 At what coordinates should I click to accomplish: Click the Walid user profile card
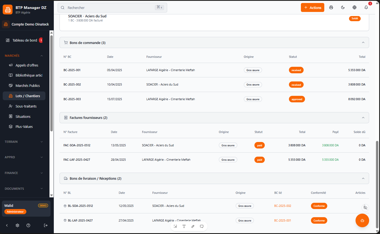[26, 208]
